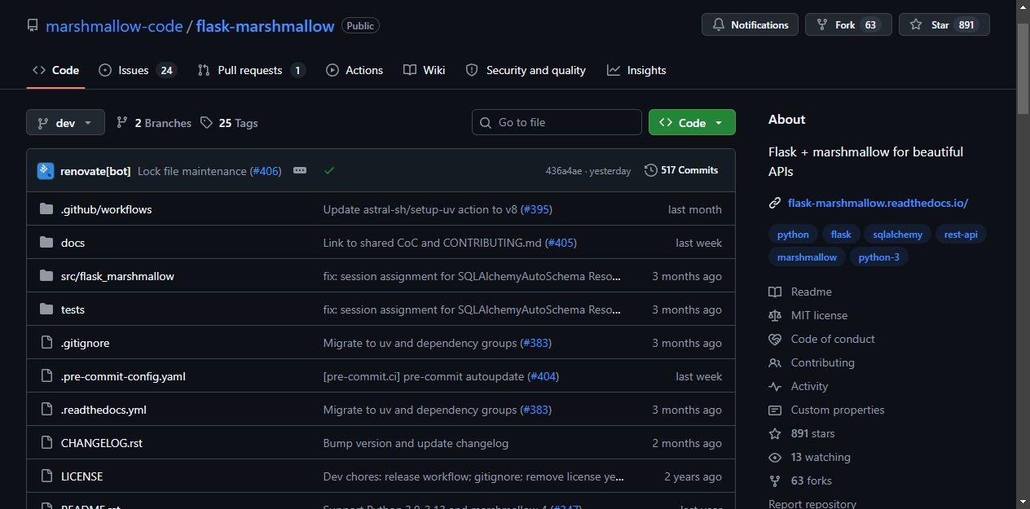
Task: Show the green check status details
Action: [329, 170]
